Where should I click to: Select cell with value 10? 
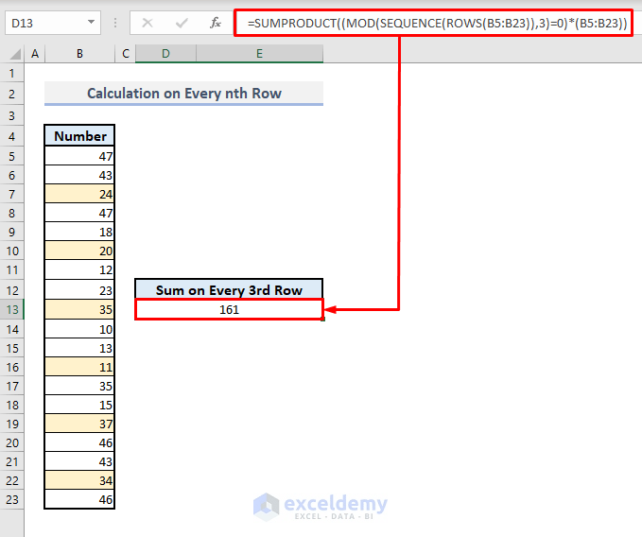79,330
